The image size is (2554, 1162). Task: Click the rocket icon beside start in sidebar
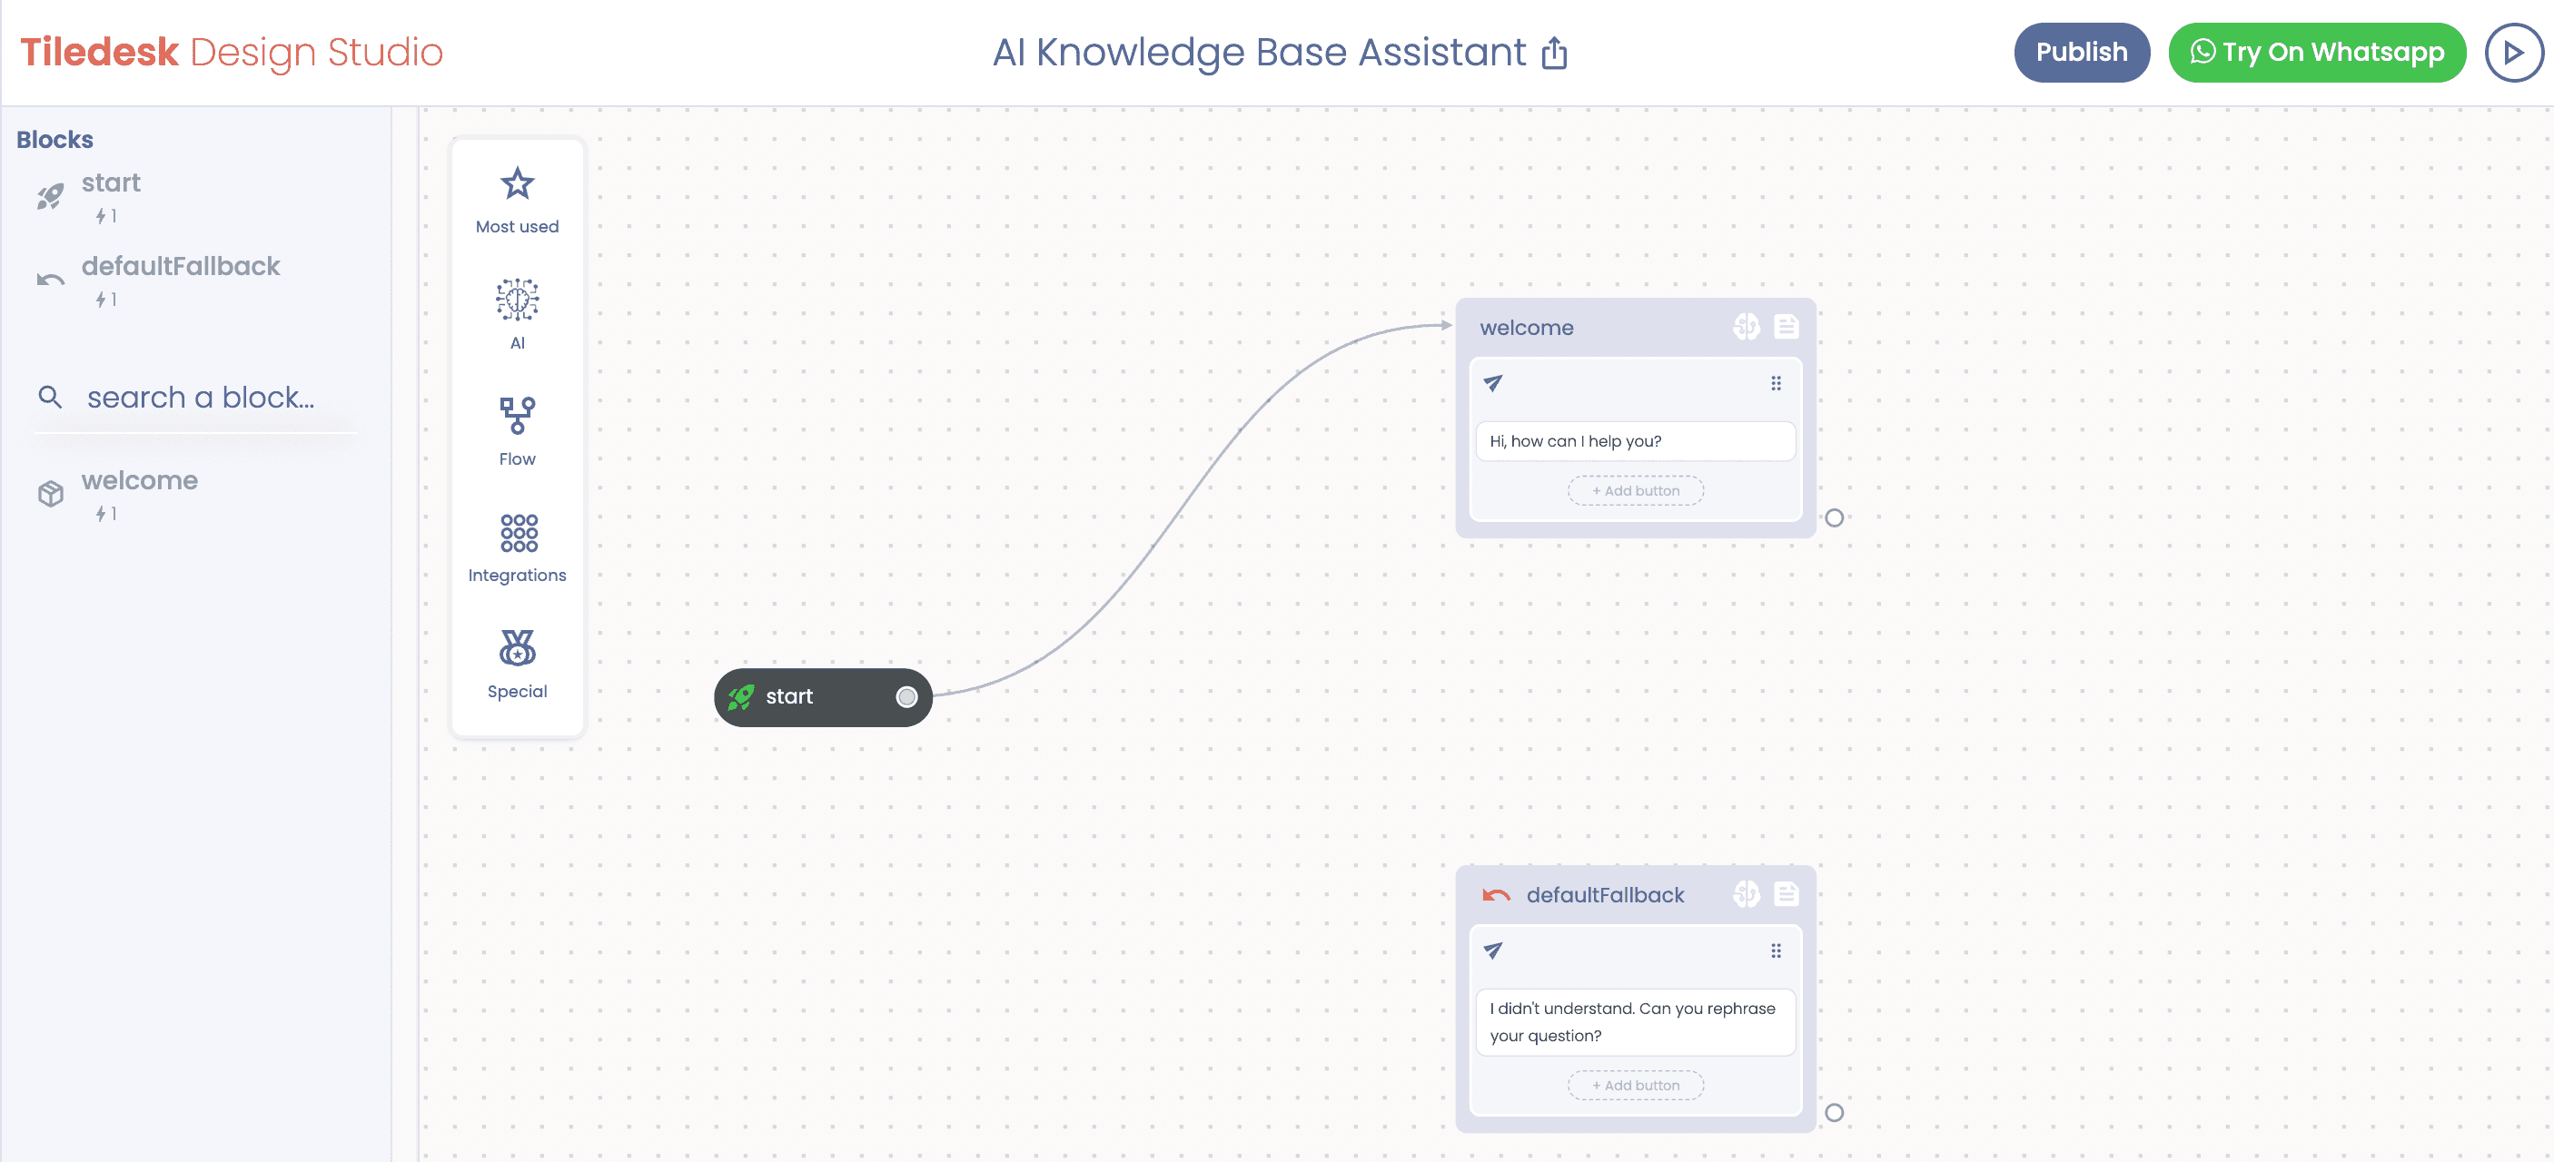pos(51,196)
